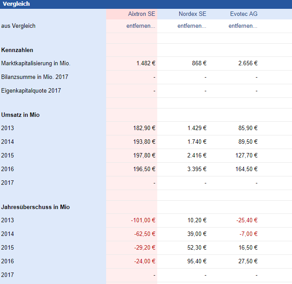The height and width of the screenshot is (284, 292).
Task: Click Aixtron 2016 net loss -24,00 €
Action: click(x=145, y=261)
